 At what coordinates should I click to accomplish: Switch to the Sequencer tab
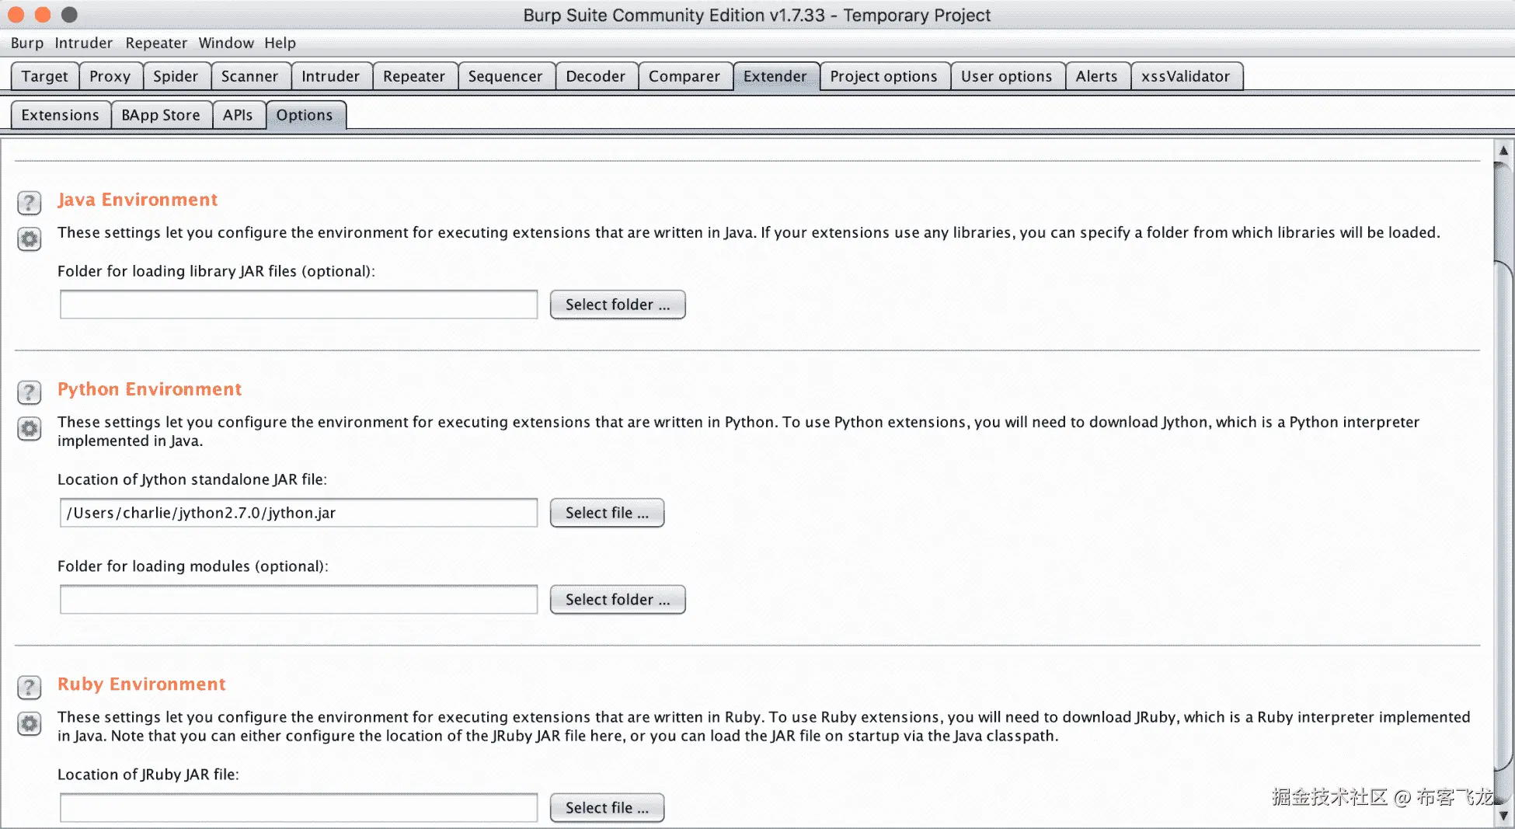click(x=505, y=76)
